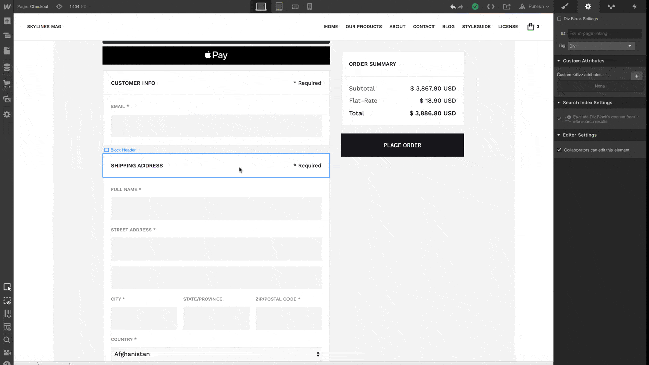This screenshot has width=649, height=365.
Task: Click the redo arrow
Action: click(461, 7)
